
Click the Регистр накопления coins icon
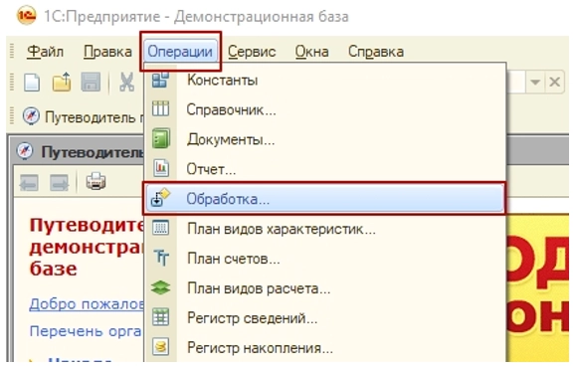[x=161, y=347]
